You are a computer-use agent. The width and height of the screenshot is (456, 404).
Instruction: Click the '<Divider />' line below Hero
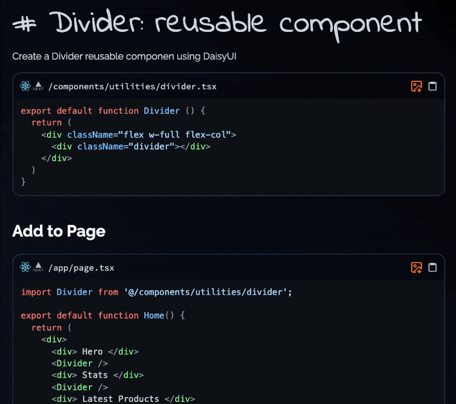pyautogui.click(x=80, y=364)
